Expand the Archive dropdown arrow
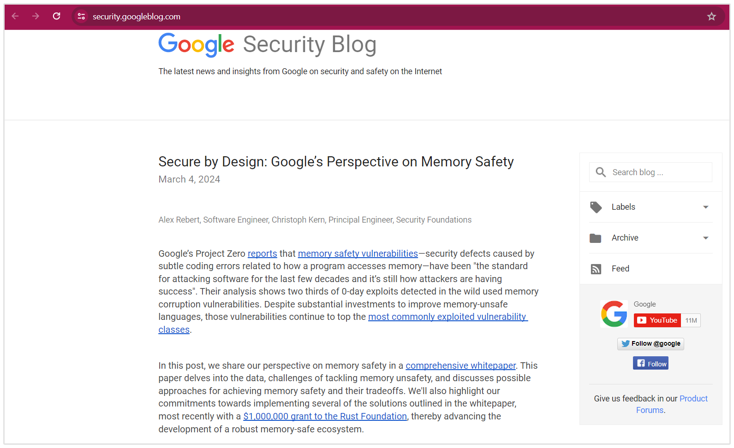The image size is (734, 448). coord(705,238)
